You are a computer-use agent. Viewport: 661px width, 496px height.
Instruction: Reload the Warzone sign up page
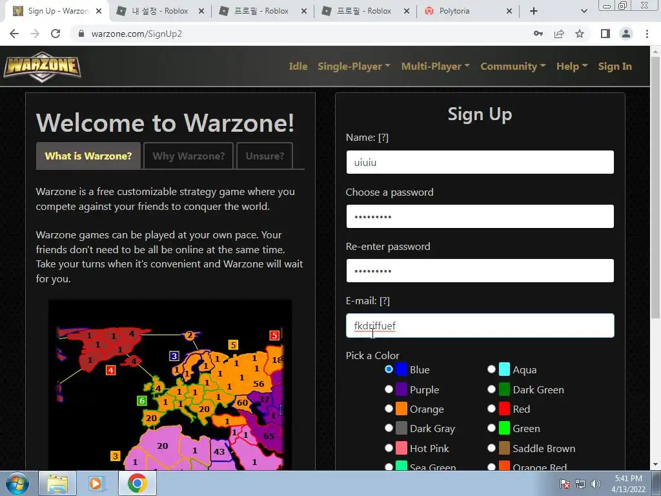tap(56, 34)
